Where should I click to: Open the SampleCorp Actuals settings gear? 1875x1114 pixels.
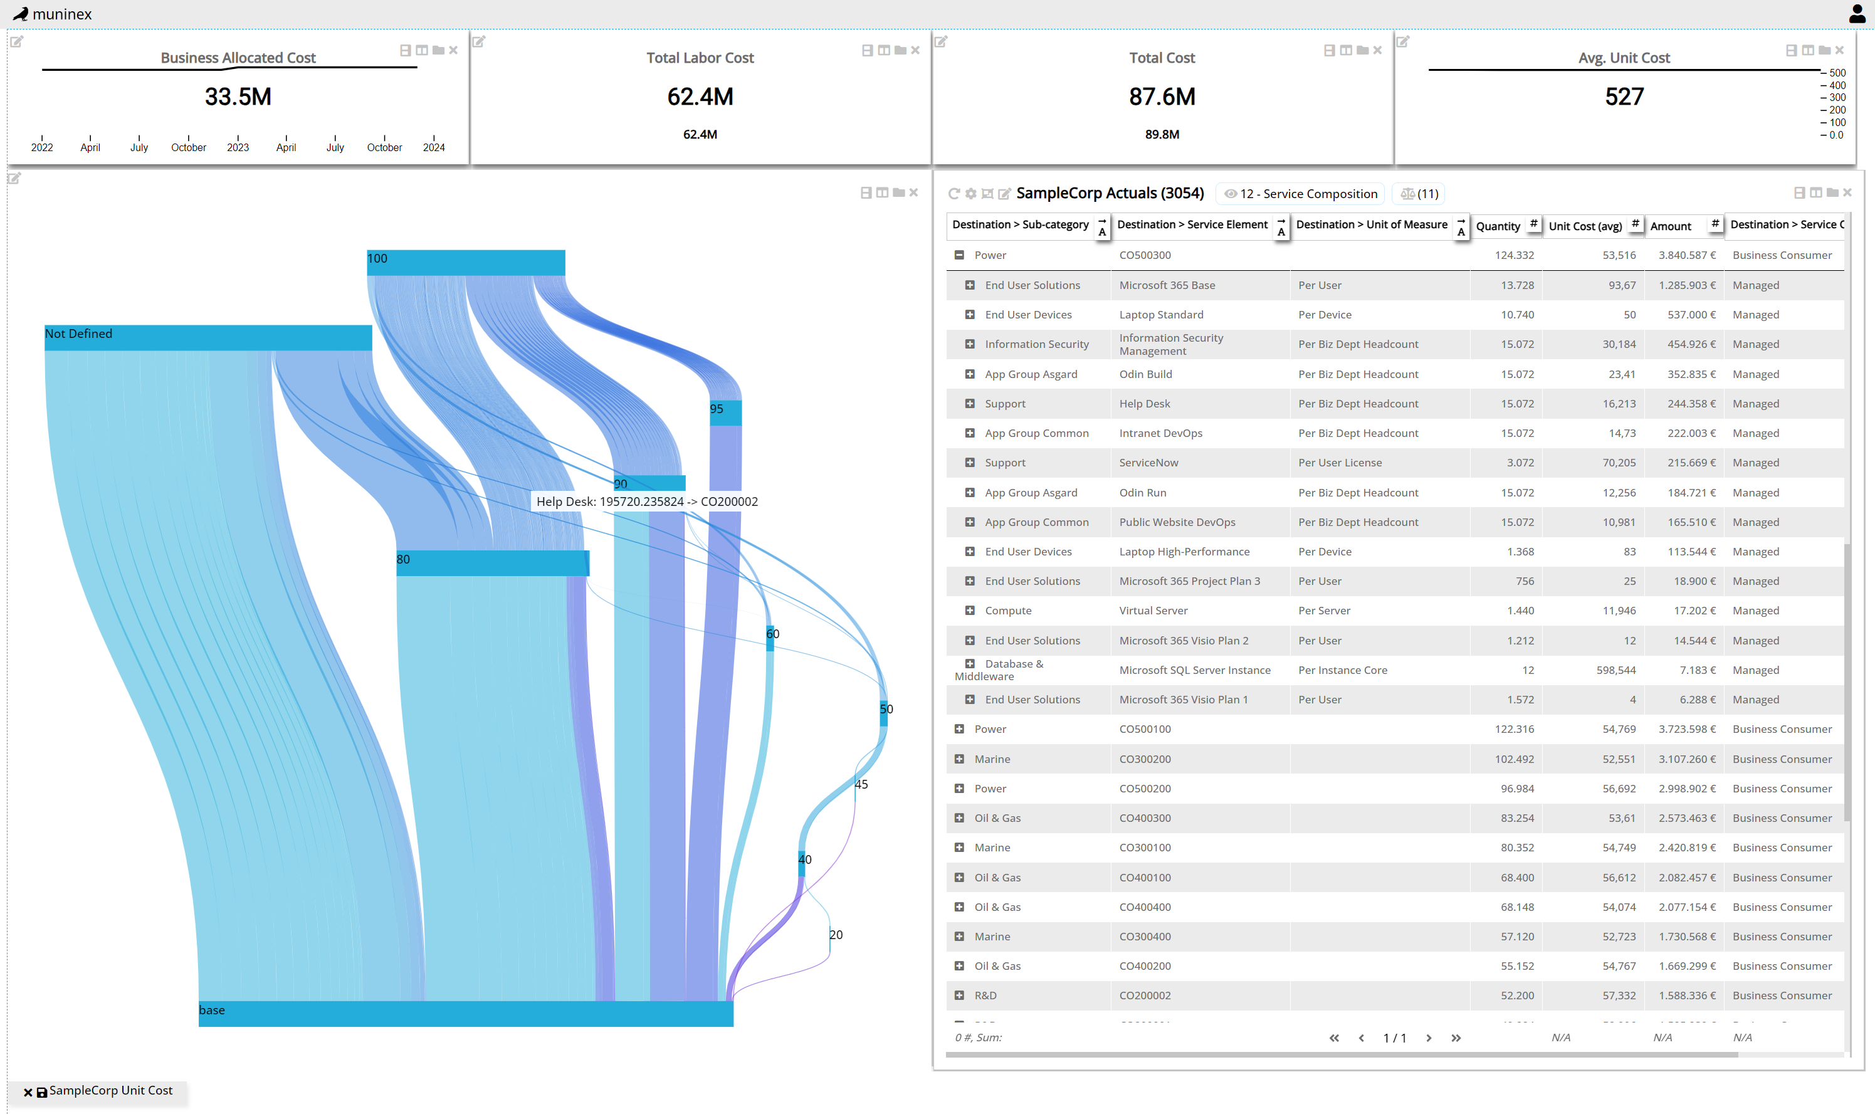tap(970, 194)
